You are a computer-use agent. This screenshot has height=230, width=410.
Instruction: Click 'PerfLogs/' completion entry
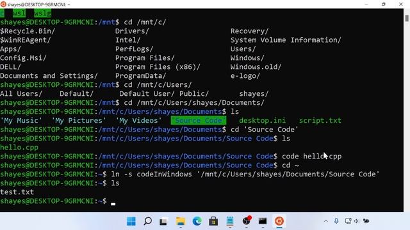pyautogui.click(x=134, y=49)
